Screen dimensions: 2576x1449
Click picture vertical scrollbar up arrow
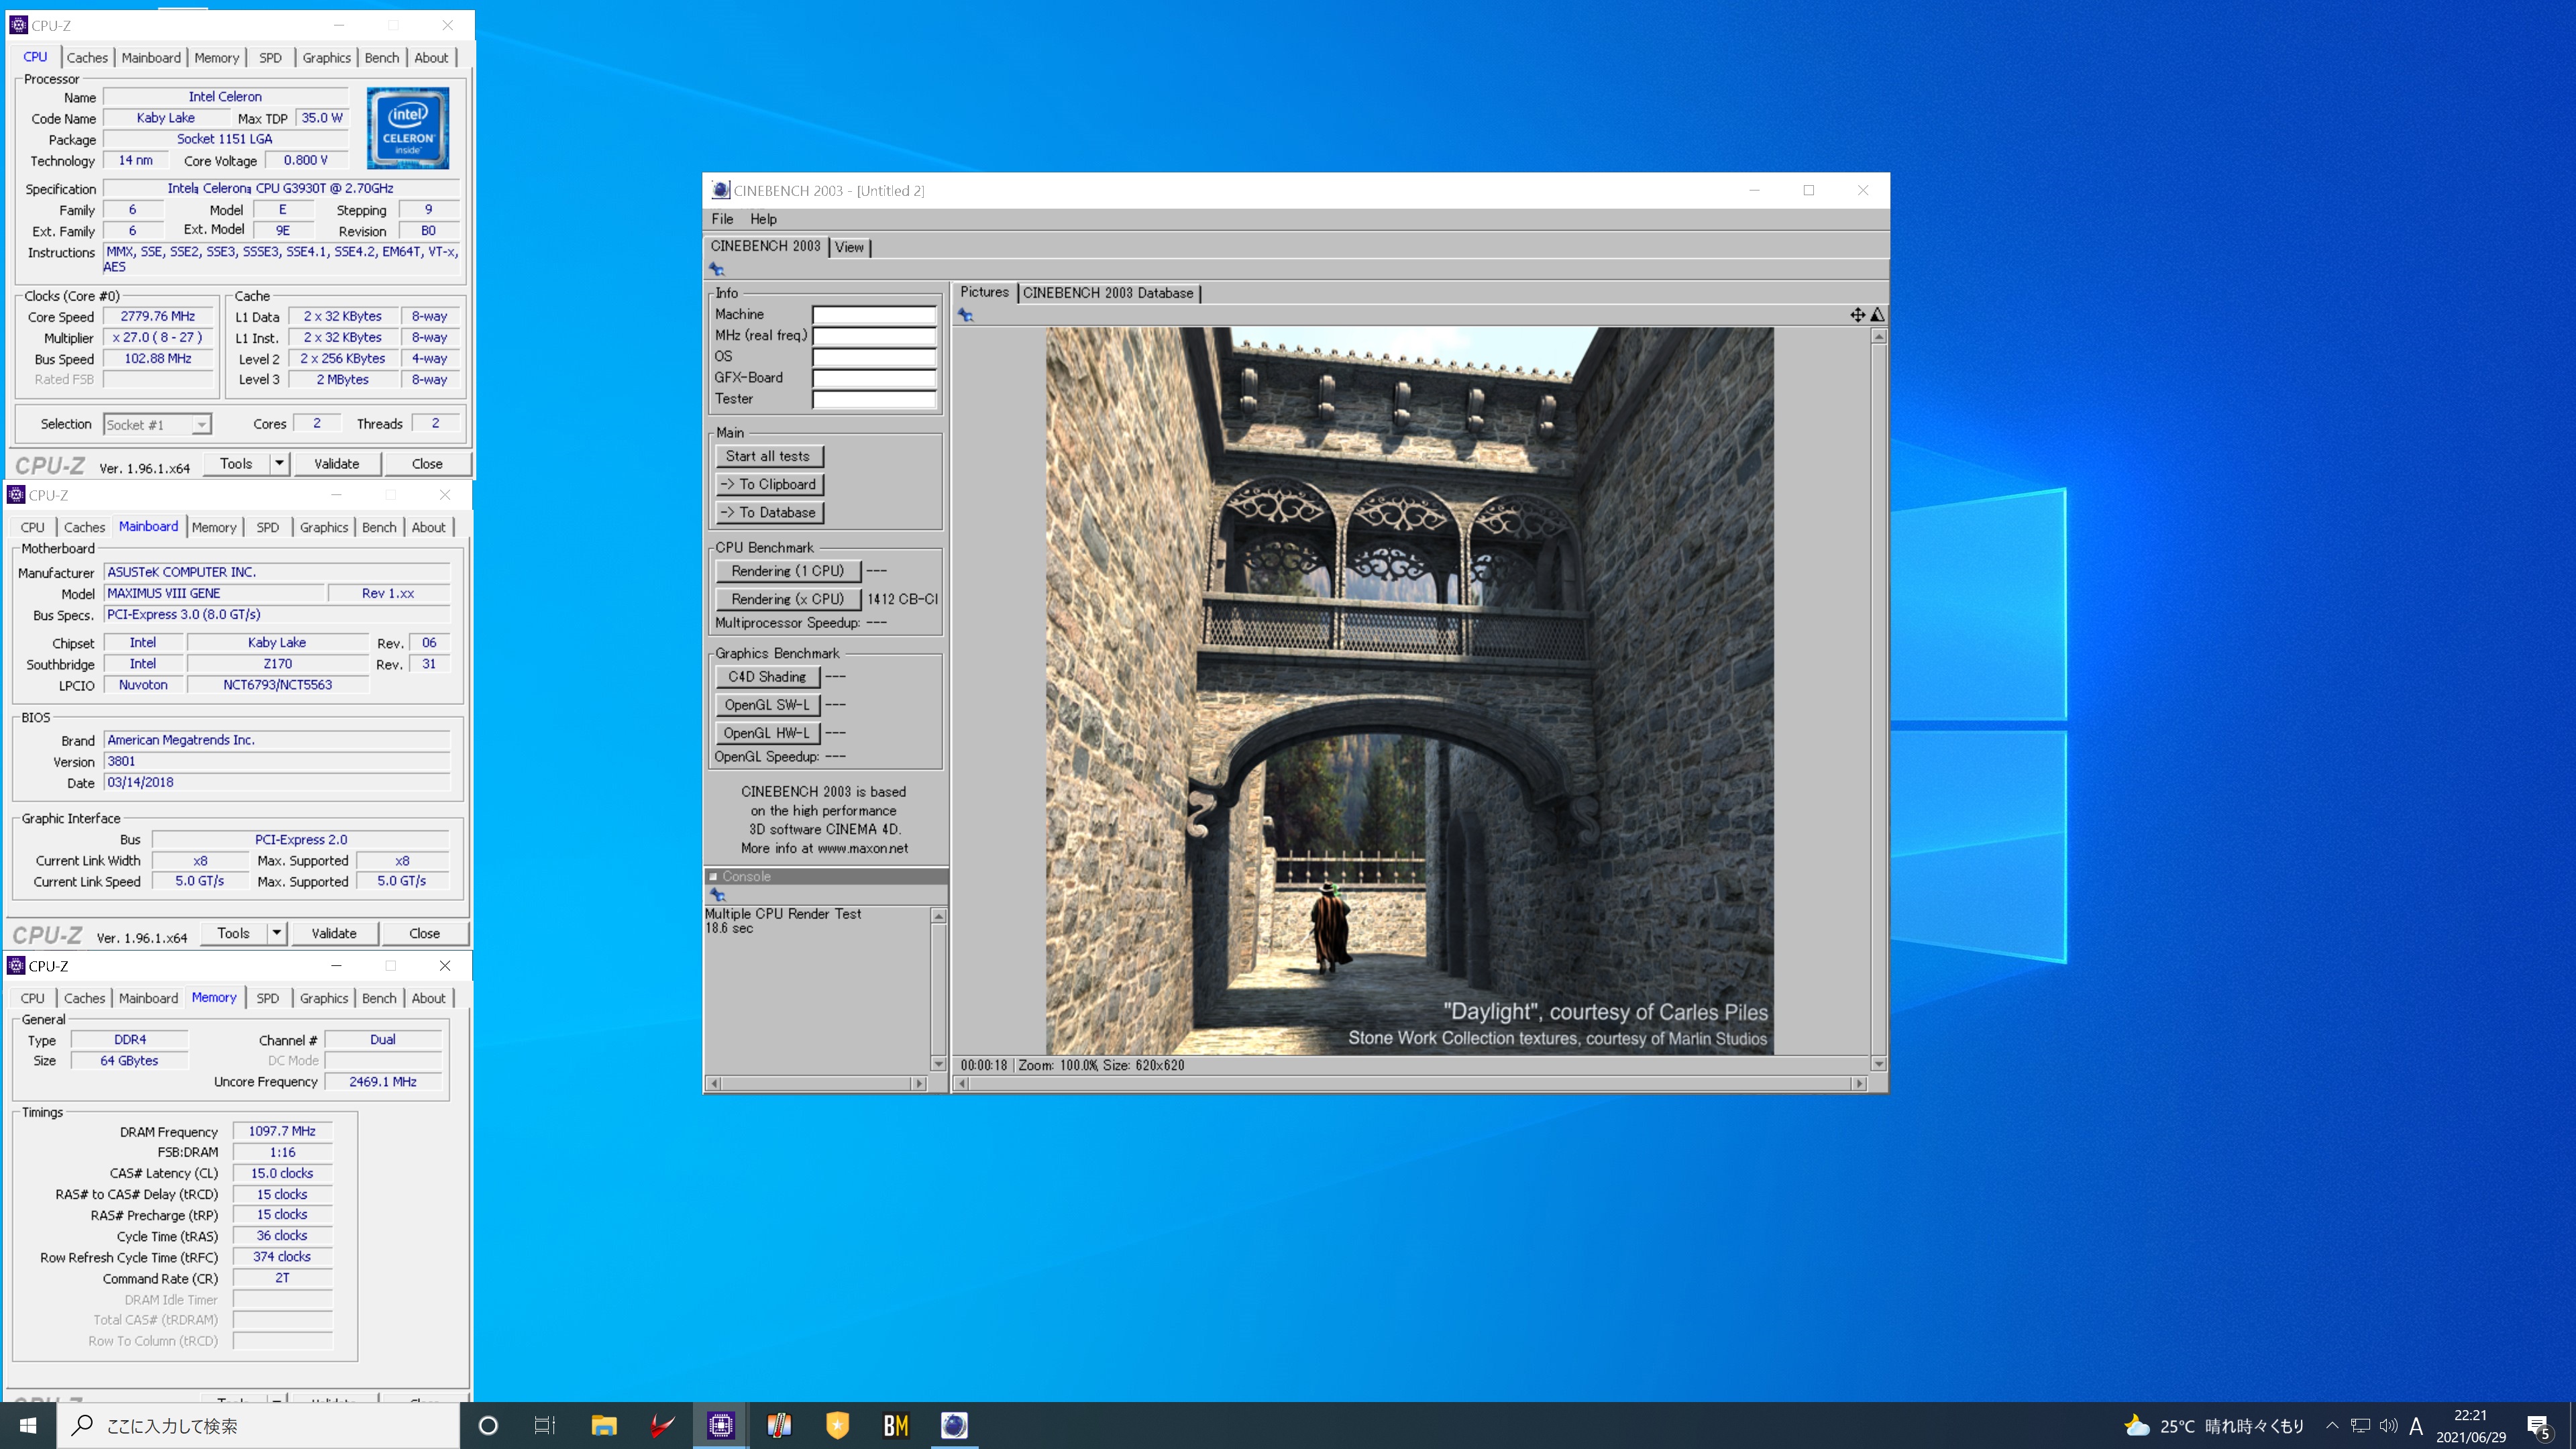click(x=1879, y=337)
